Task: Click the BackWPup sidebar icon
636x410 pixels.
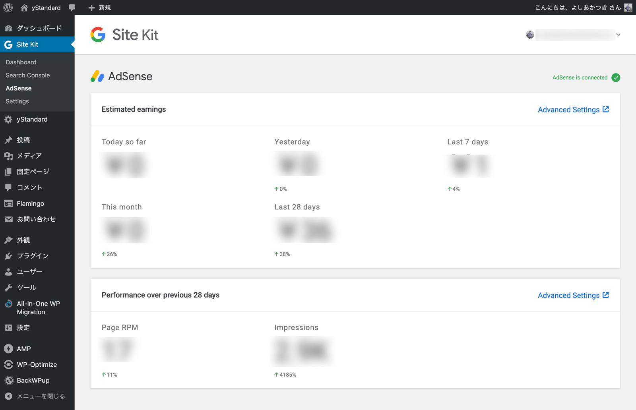Action: [8, 381]
